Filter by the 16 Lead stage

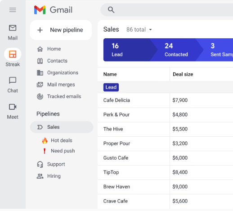pos(127,50)
